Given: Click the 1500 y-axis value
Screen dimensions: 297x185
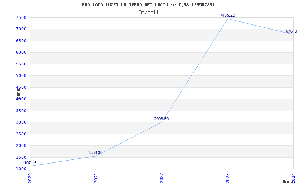Looking at the screenshot, I should [x=21, y=157].
